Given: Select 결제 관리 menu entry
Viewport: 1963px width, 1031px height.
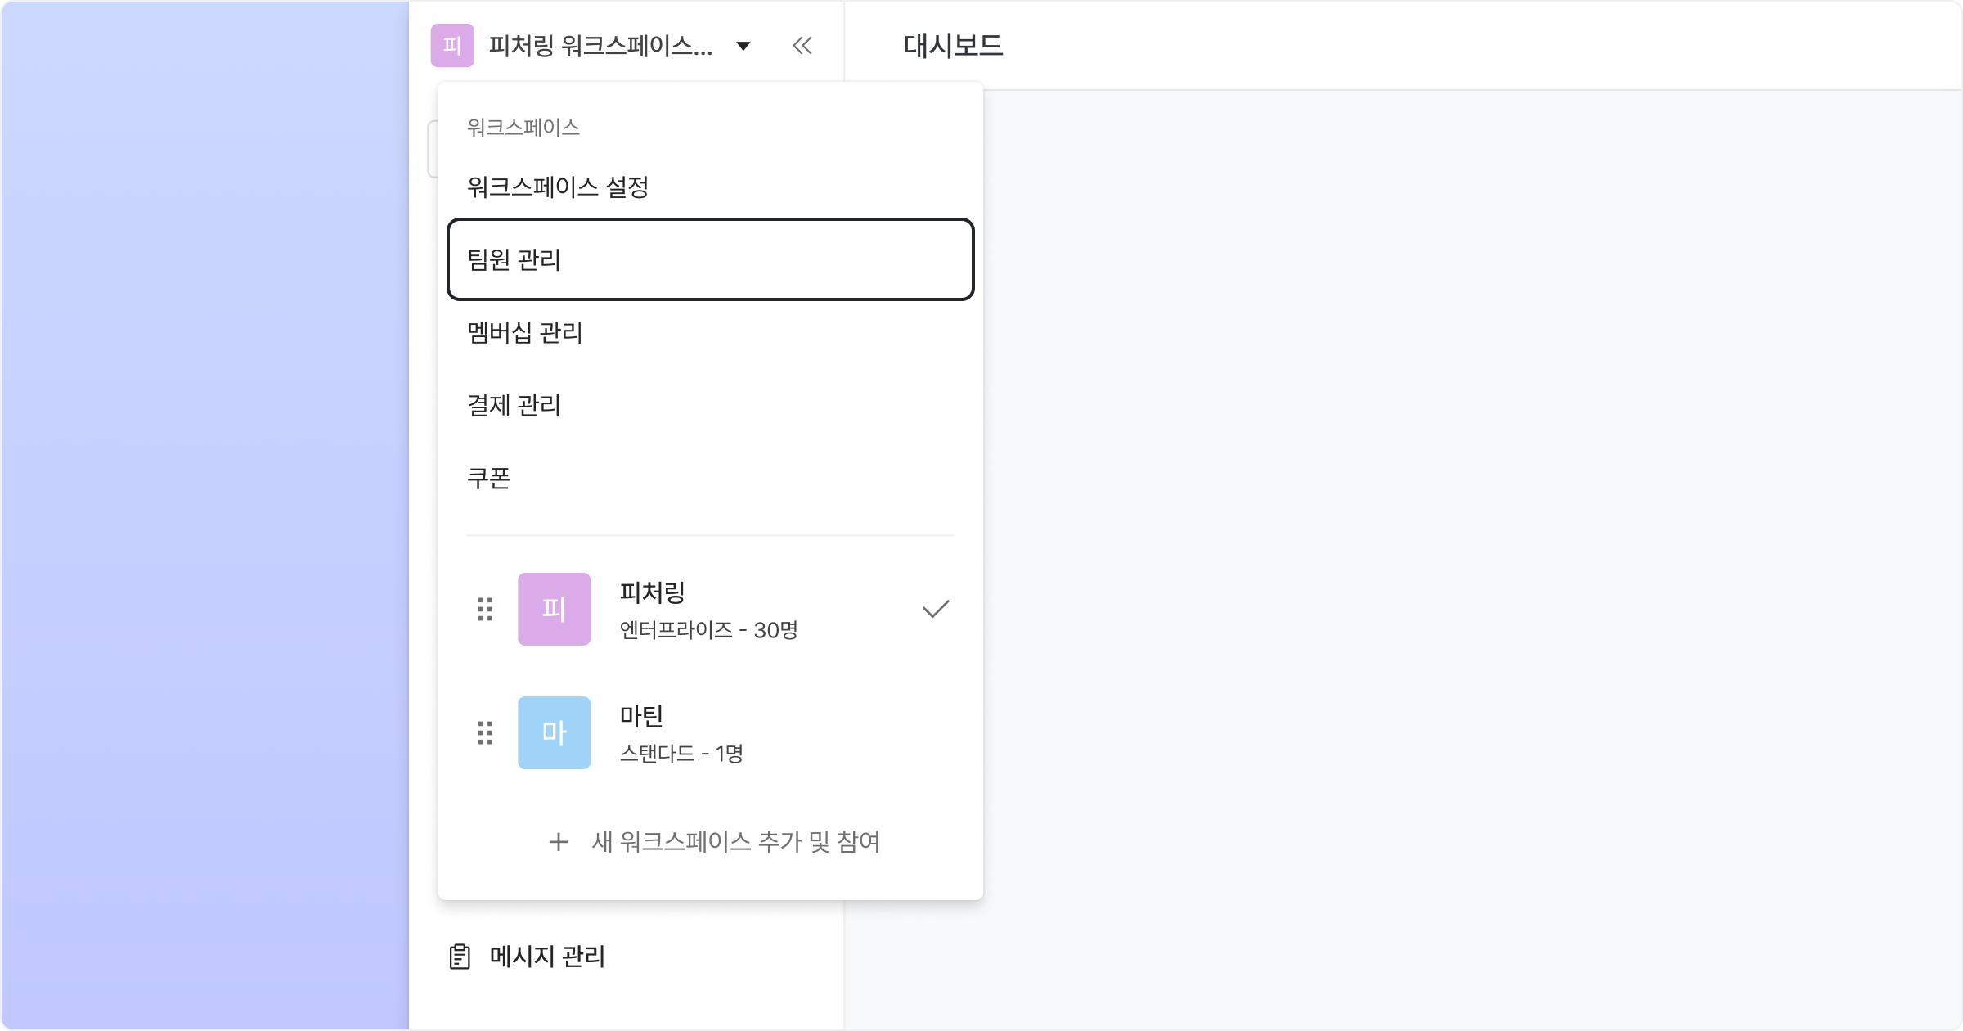Looking at the screenshot, I should 710,405.
